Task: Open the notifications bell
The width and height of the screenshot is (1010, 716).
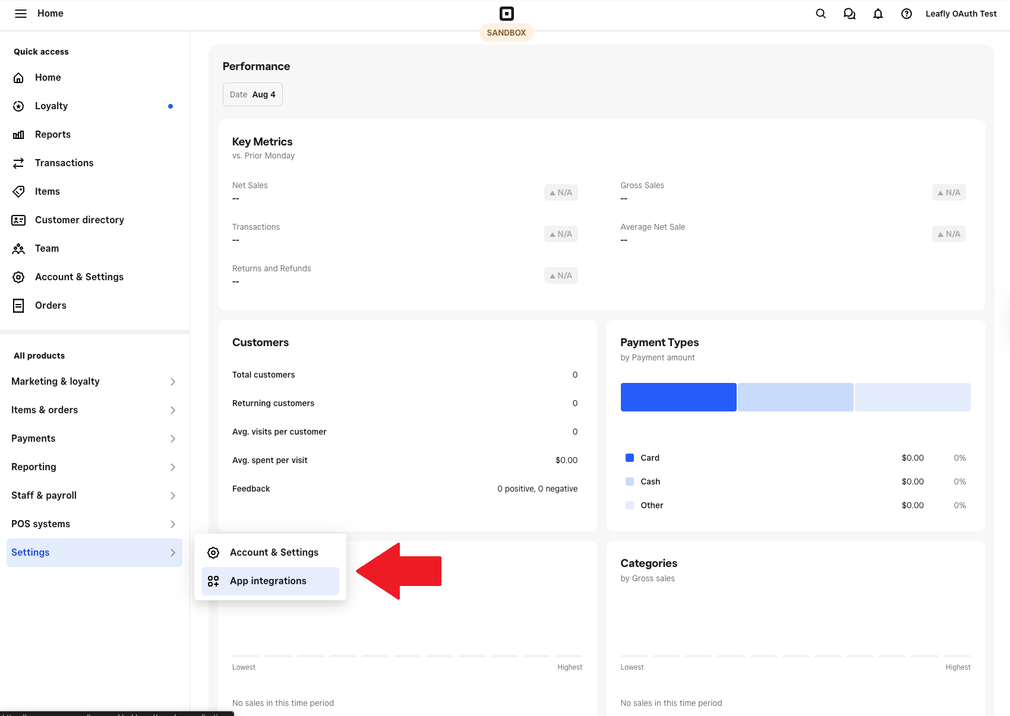Action: pos(878,14)
